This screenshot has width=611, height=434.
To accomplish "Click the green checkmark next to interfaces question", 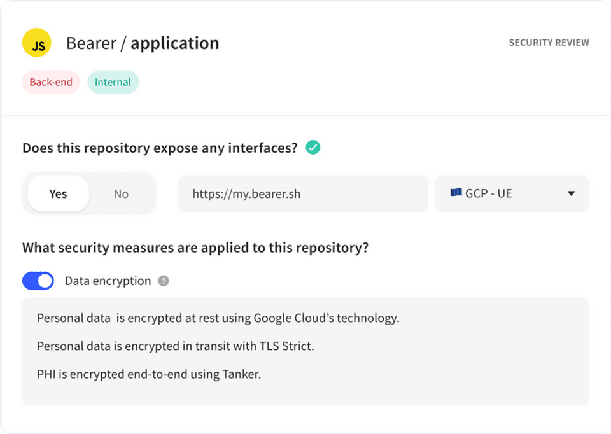I will 313,148.
